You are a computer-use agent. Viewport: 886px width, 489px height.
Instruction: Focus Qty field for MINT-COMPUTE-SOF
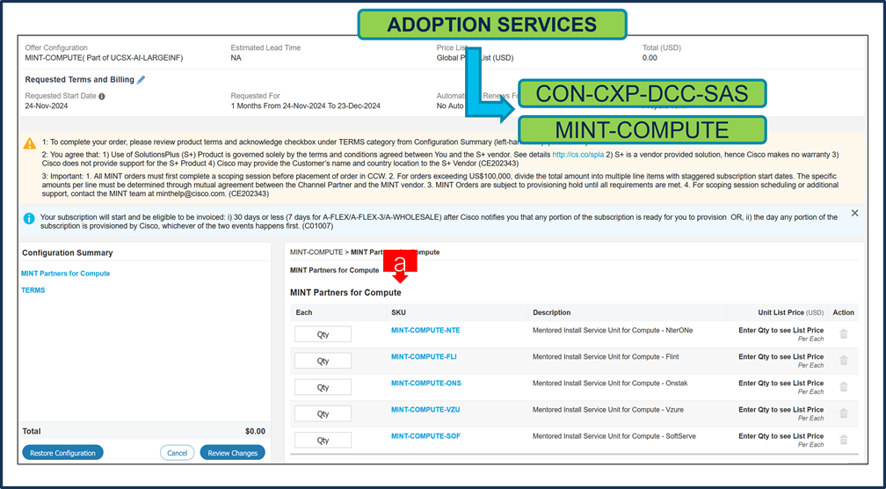click(x=323, y=440)
